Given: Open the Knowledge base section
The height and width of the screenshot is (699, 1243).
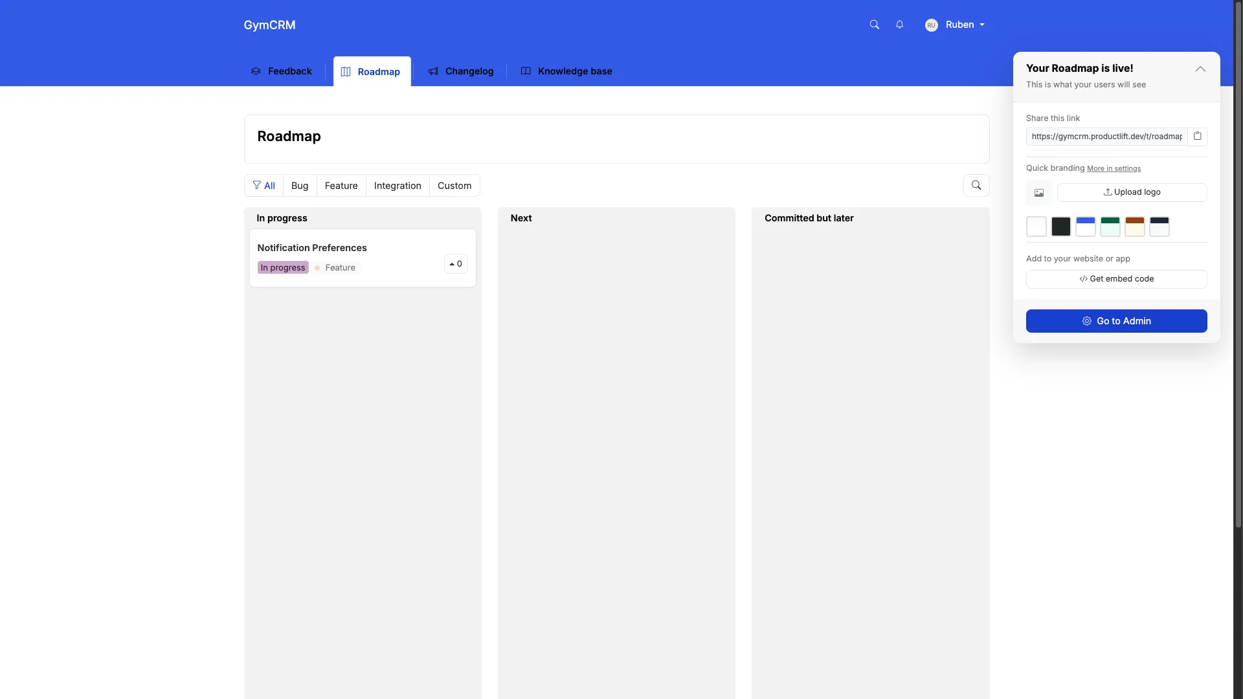Looking at the screenshot, I should (574, 71).
